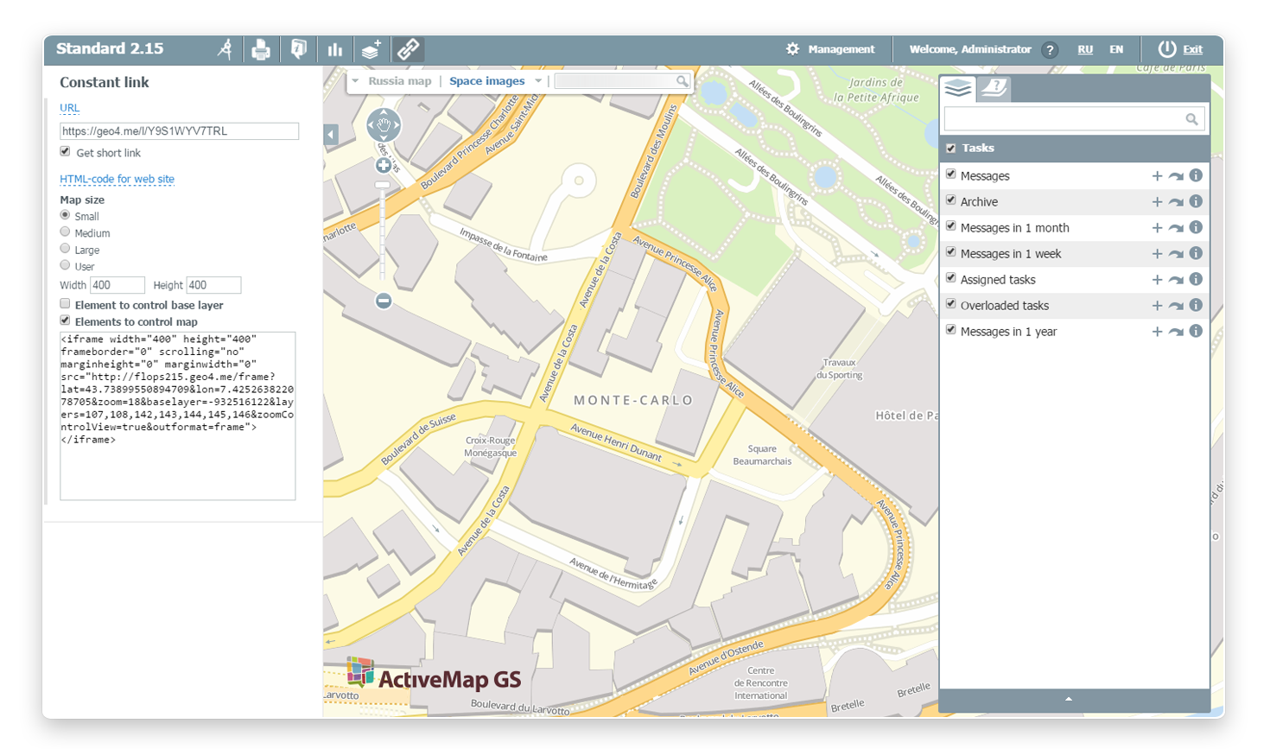Zoom in with the map plus button
1270x749 pixels.
(384, 165)
